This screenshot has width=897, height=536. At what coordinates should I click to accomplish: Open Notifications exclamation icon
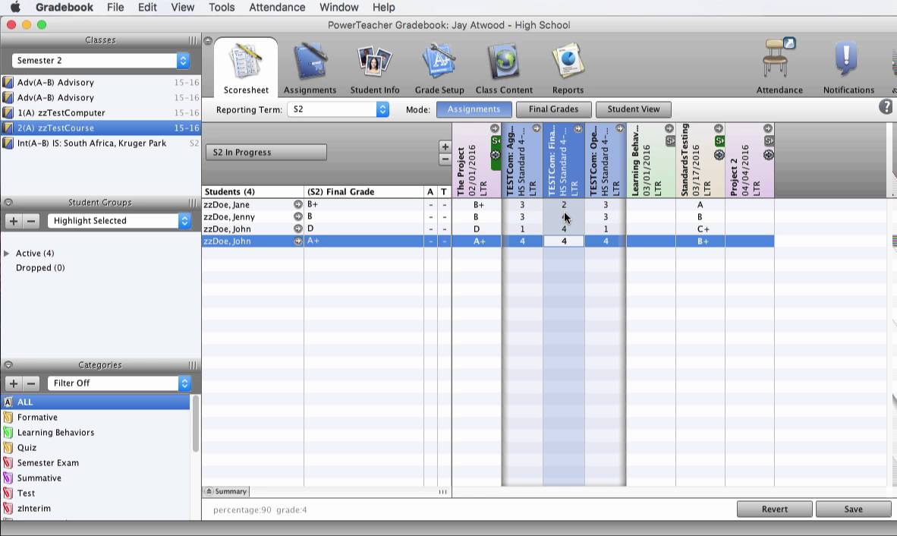pyautogui.click(x=847, y=59)
